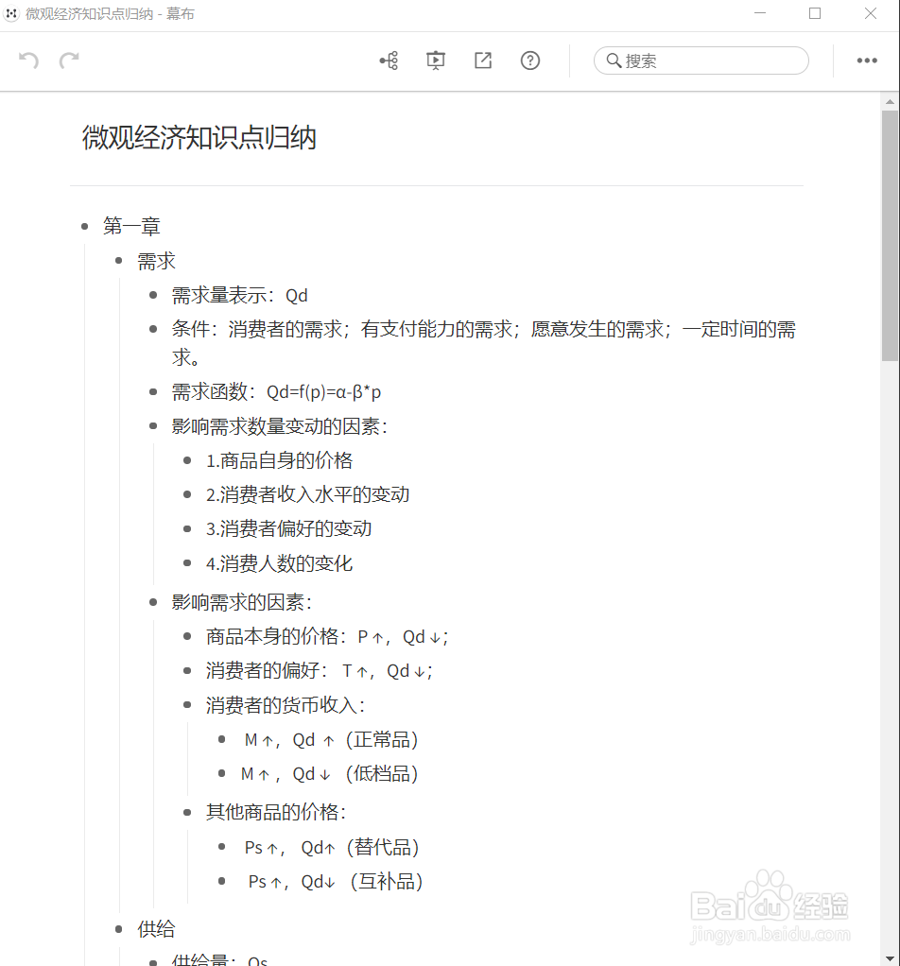Click the vertical scrollbar thumb
The width and height of the screenshot is (900, 966).
pos(890,235)
